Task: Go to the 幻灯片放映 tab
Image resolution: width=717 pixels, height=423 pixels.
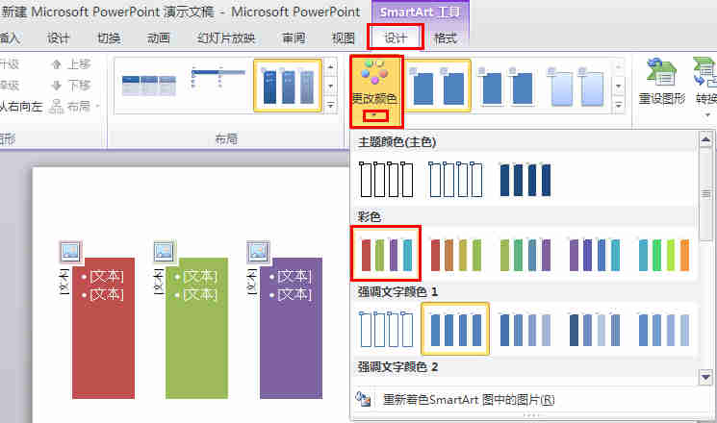Action: coord(226,37)
